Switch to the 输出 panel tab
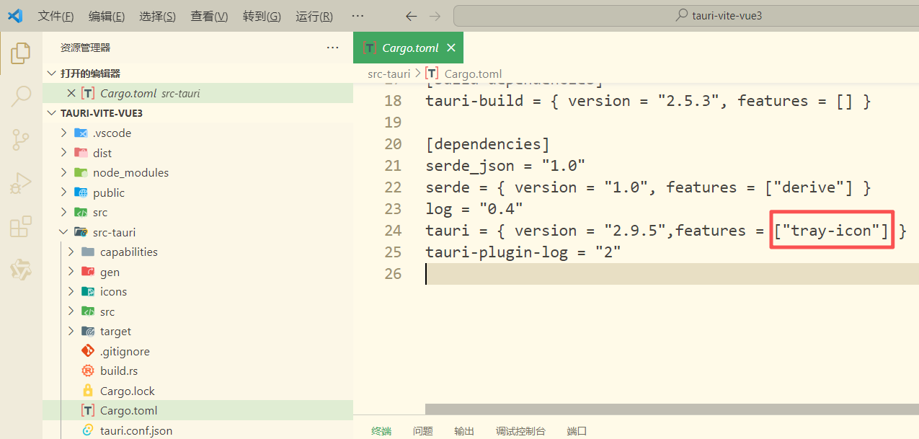This screenshot has width=919, height=439. pyautogui.click(x=464, y=431)
